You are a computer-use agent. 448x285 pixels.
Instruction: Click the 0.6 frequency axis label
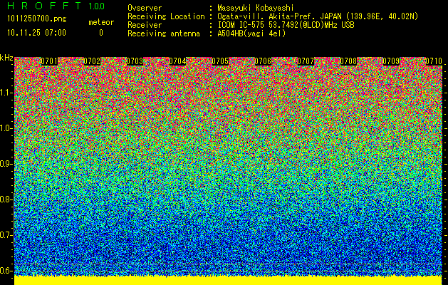click(x=6, y=271)
